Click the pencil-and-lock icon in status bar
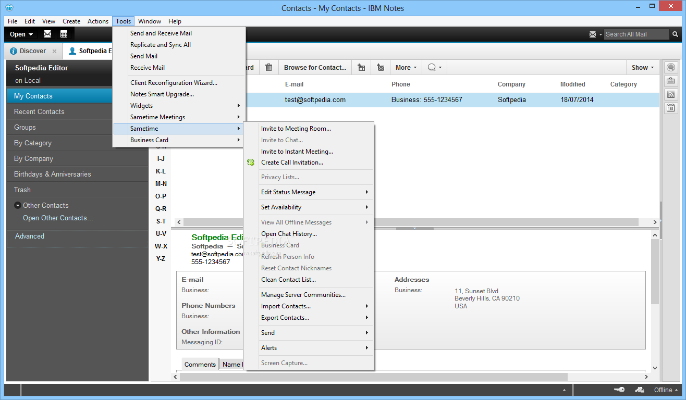Screen dimensions: 686x400 pos(639,390)
